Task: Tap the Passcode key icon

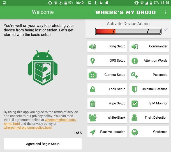Action: [x=134, y=75]
